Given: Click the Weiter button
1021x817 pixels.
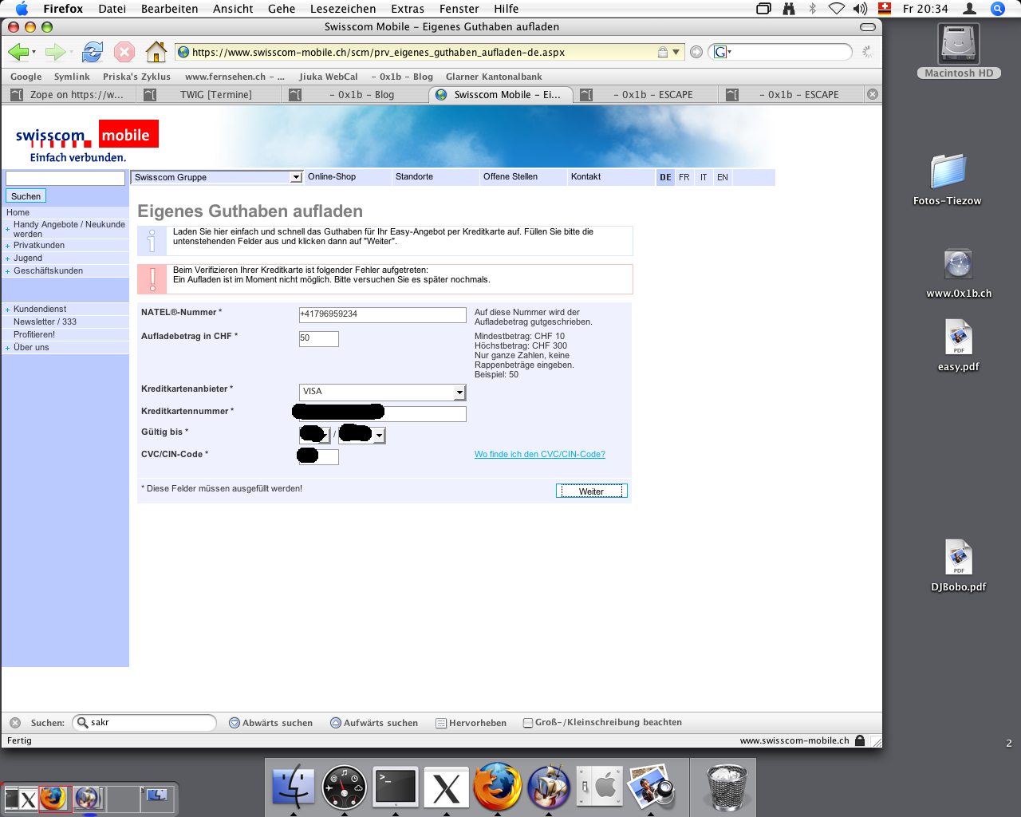Looking at the screenshot, I should pos(591,491).
